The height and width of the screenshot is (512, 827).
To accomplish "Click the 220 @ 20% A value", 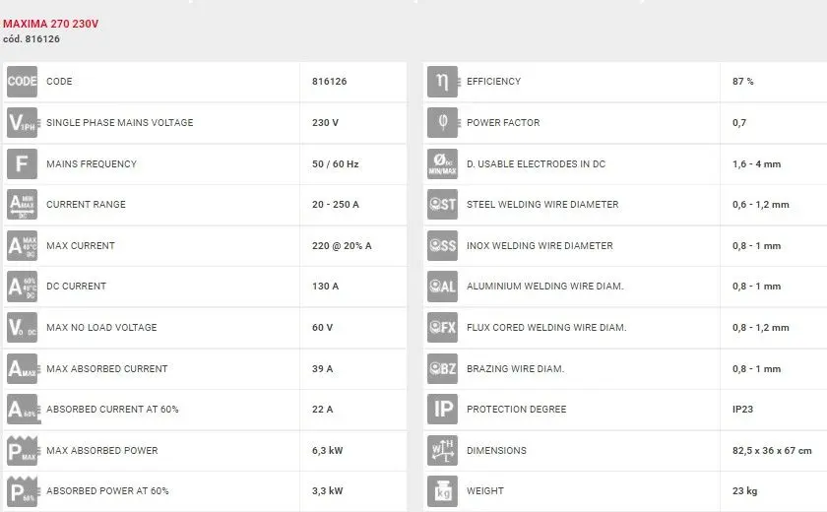I will pyautogui.click(x=342, y=246).
